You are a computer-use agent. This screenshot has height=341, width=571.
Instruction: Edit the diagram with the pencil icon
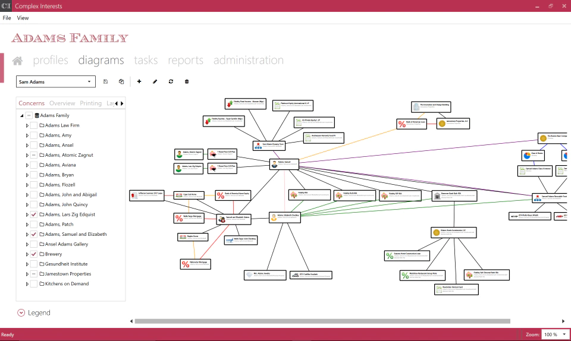155,81
